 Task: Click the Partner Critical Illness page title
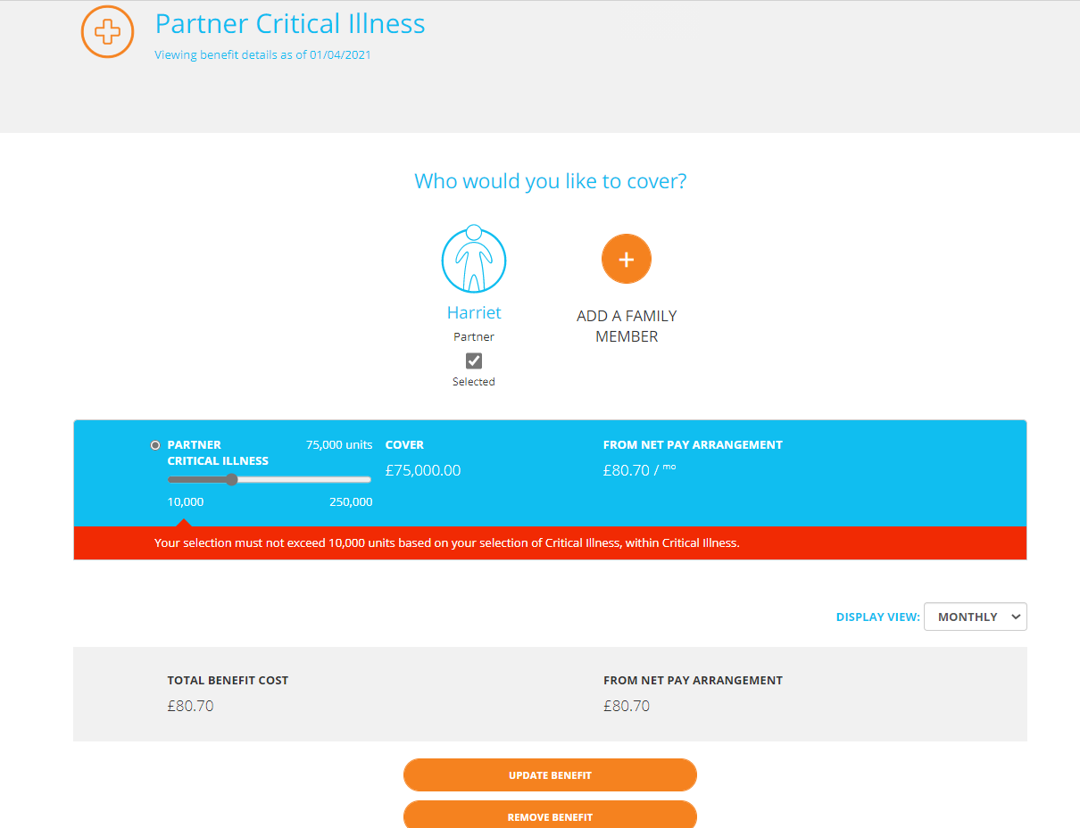tap(290, 23)
